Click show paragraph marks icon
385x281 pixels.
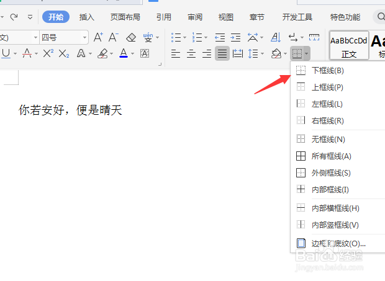(x=293, y=37)
